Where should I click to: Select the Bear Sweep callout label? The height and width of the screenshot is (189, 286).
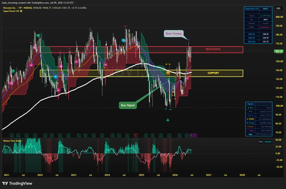pos(174,33)
